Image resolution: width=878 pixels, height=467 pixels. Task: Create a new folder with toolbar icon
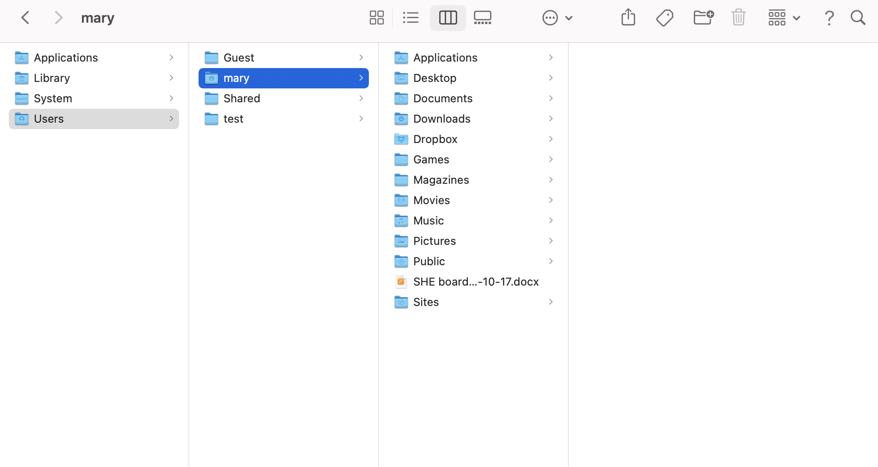tap(704, 18)
